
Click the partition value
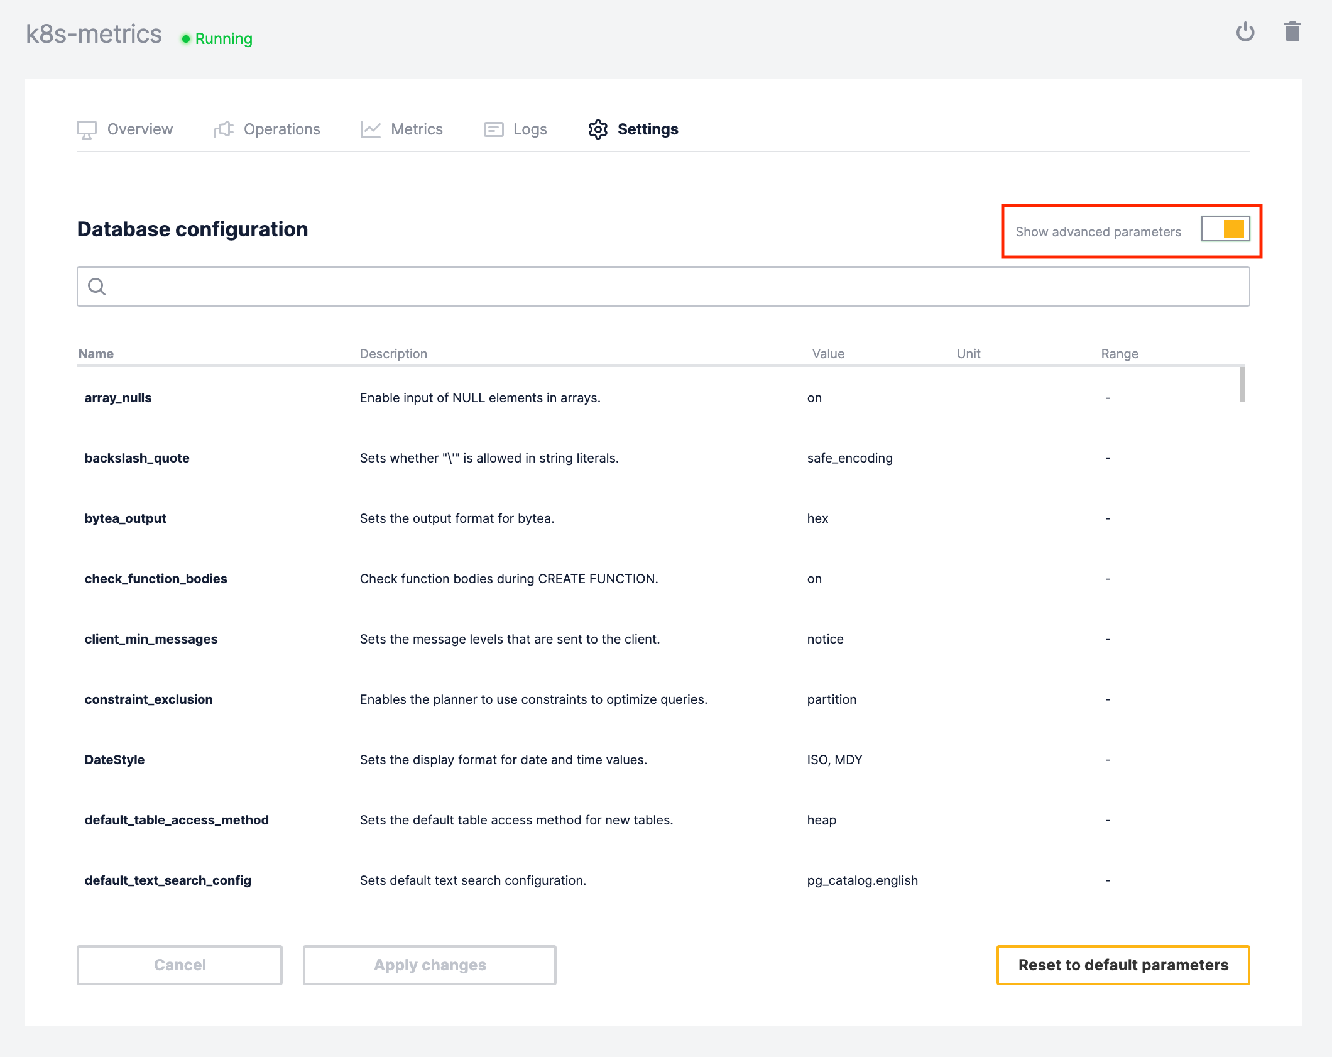point(832,699)
